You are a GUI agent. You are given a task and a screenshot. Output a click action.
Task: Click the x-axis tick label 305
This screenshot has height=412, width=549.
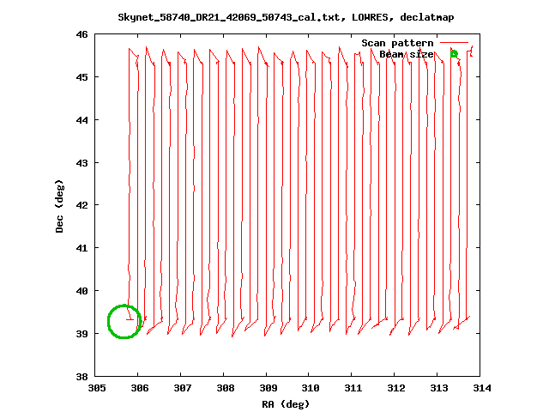[x=97, y=388]
